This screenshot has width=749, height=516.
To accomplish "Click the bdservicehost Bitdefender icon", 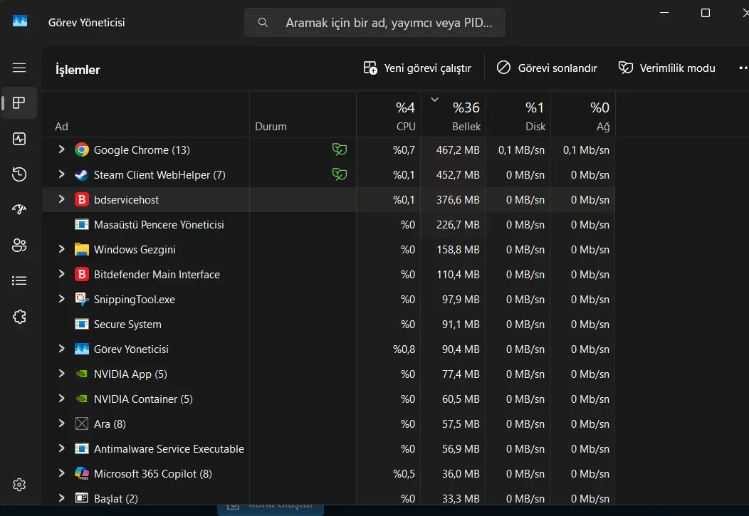I will 82,199.
